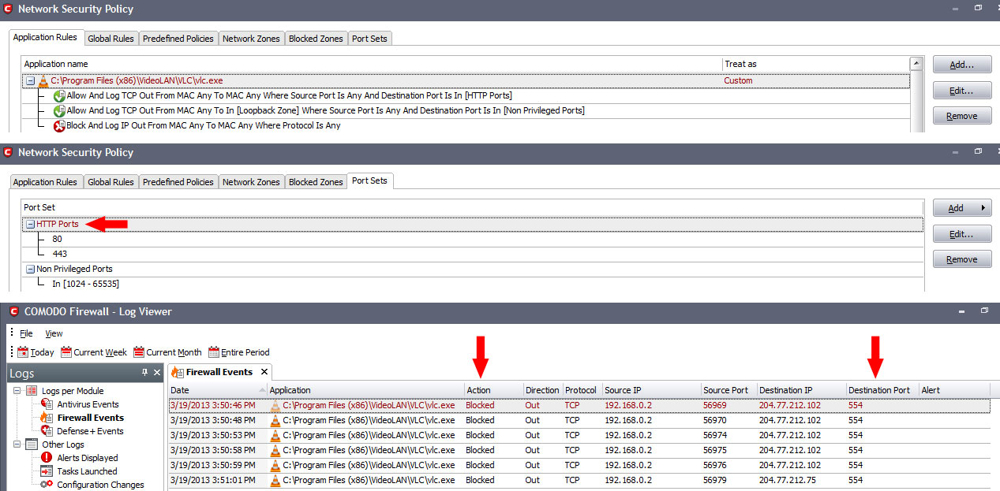1000x491 pixels.
Task: Click the scroll-up arrow of the application rules list
Action: 916,63
